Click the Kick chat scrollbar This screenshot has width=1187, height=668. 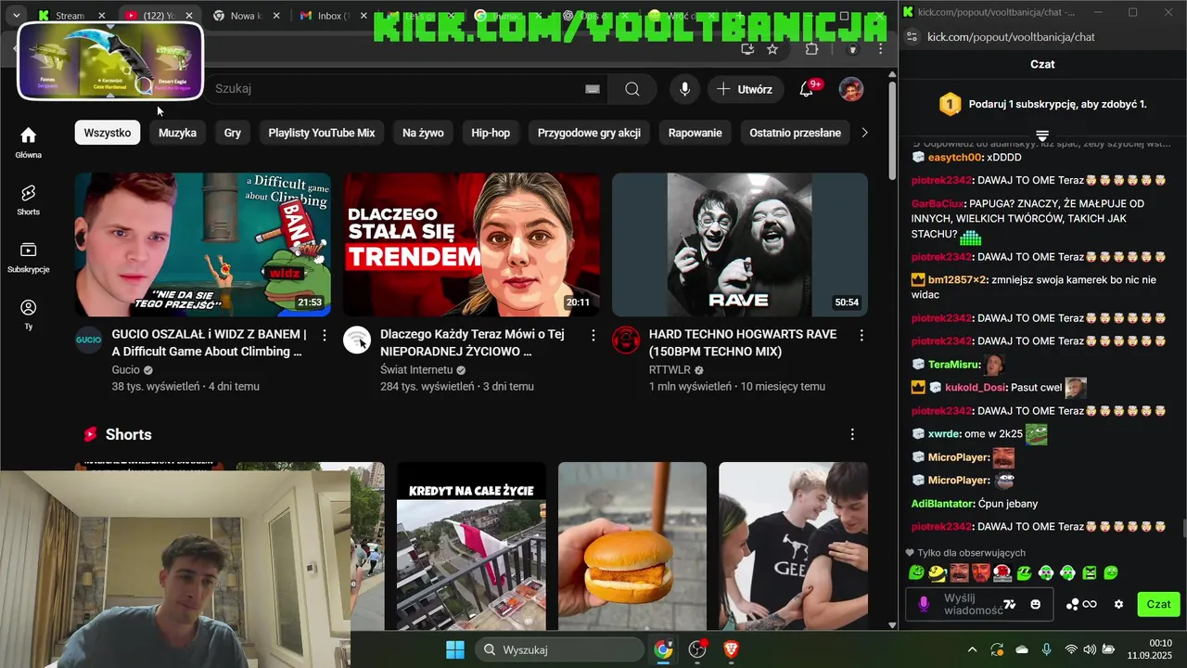coord(1182,529)
